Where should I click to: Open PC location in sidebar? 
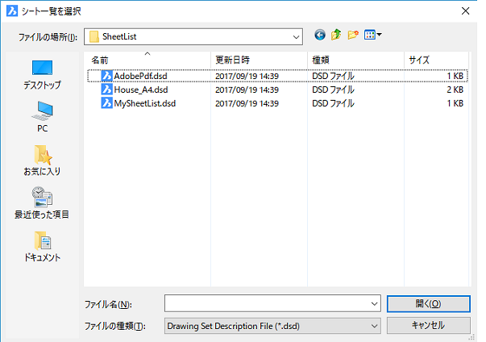(x=42, y=117)
